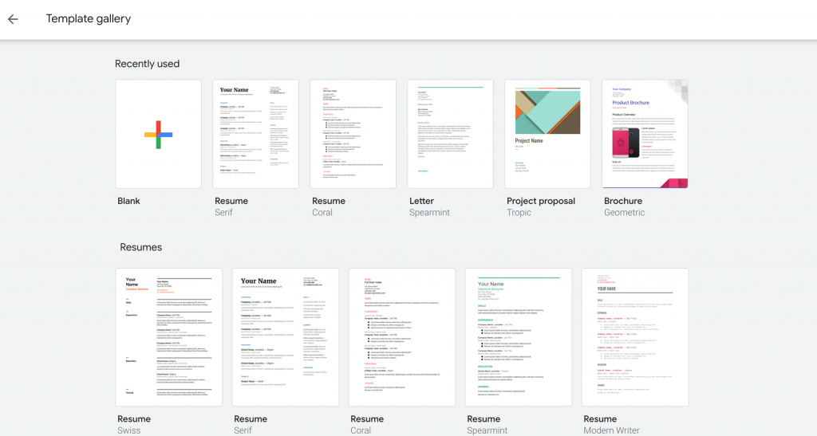Open the Project proposal Tropic thumbnail
This screenshot has width=817, height=436.
[547, 134]
